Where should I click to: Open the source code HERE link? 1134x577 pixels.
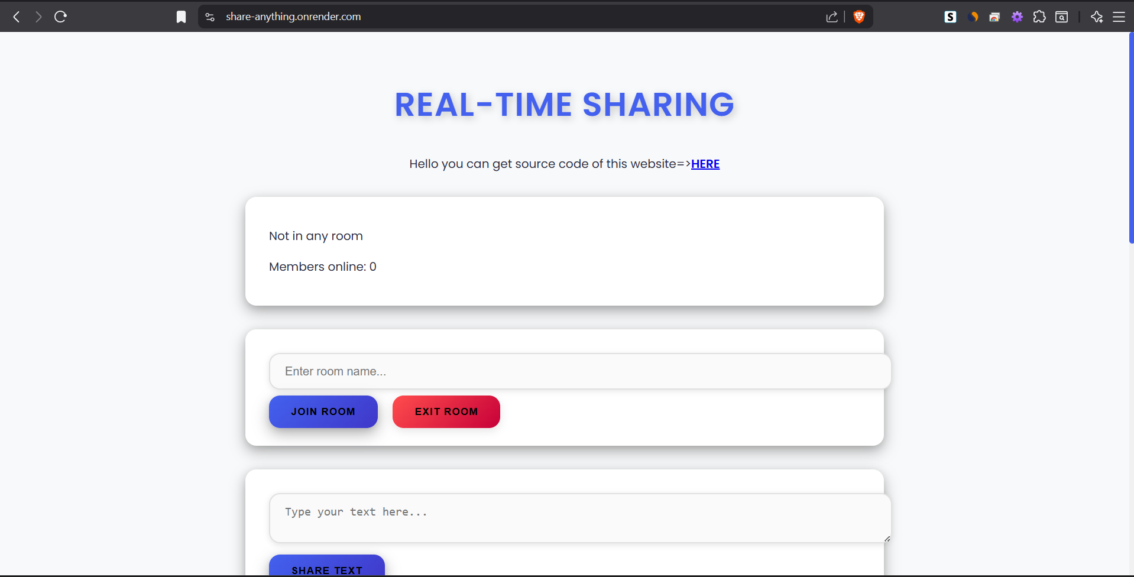705,164
